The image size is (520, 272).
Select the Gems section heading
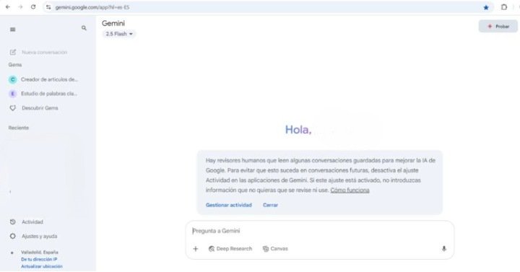15,65
